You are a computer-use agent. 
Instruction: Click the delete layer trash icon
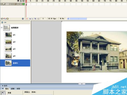click(23, 18)
